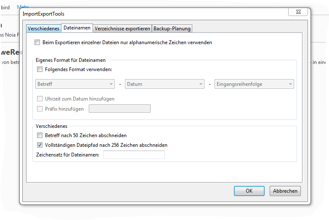Image resolution: width=329 pixels, height=220 pixels.
Task: Toggle Uhrzeit zum Datum hinzufügen checkbox
Action: pyautogui.click(x=40, y=99)
